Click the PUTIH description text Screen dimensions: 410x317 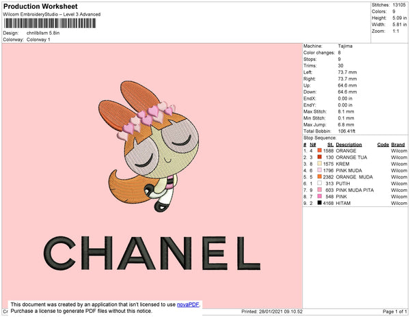click(343, 184)
